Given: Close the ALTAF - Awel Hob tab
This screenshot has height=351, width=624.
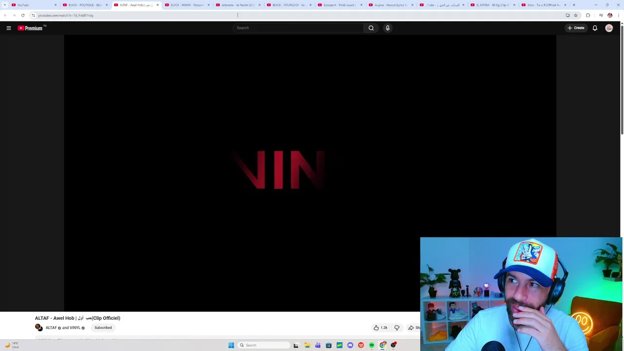Looking at the screenshot, I should [157, 5].
